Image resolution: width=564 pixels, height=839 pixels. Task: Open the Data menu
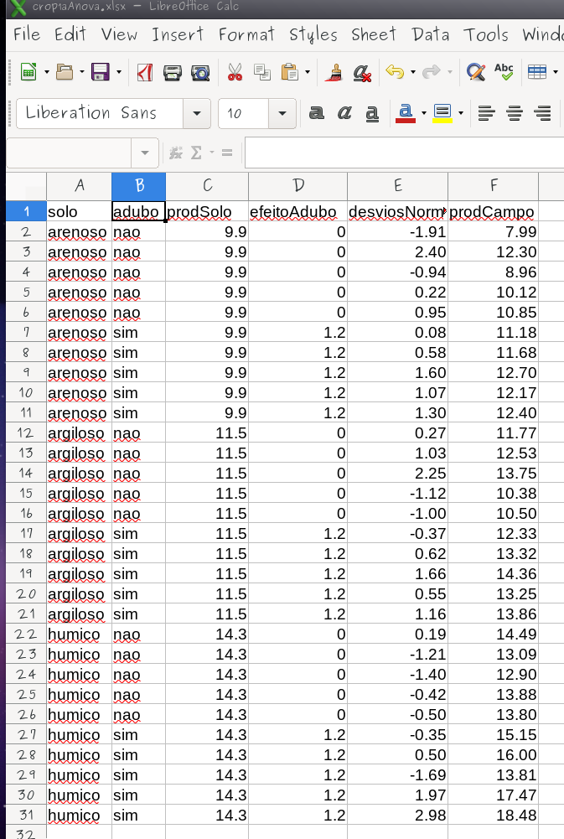[x=431, y=34]
